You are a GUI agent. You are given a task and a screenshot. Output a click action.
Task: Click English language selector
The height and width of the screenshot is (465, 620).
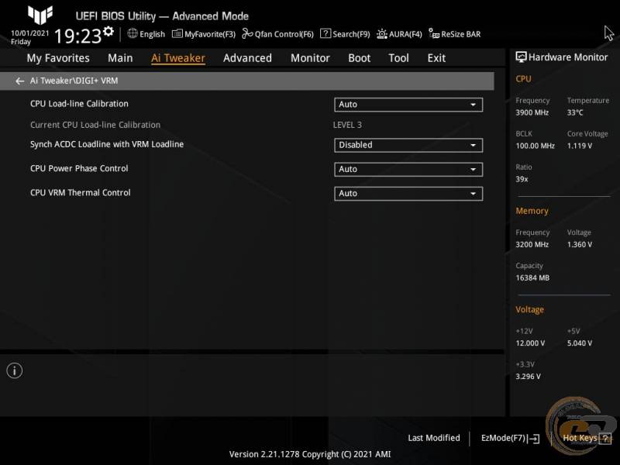(152, 34)
